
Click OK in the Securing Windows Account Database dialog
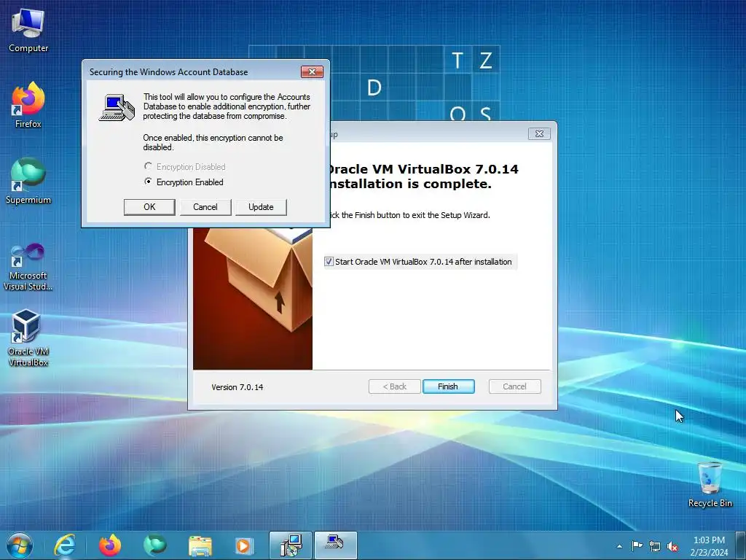[149, 206]
